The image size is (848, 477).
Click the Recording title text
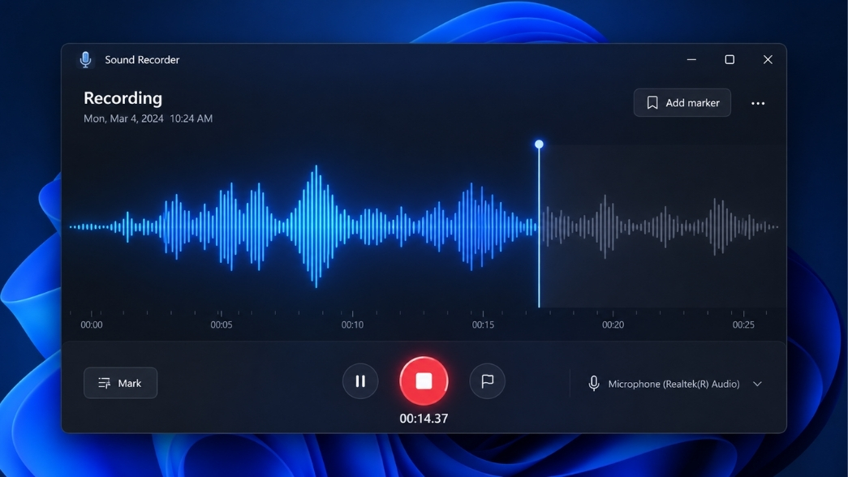(x=123, y=98)
